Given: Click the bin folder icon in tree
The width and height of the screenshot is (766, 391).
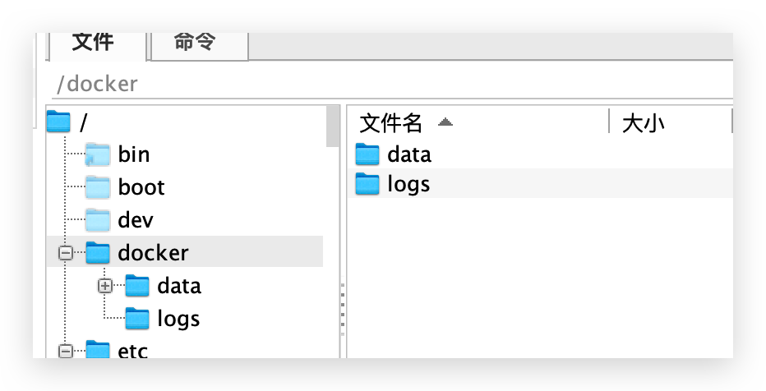Looking at the screenshot, I should click(x=97, y=154).
